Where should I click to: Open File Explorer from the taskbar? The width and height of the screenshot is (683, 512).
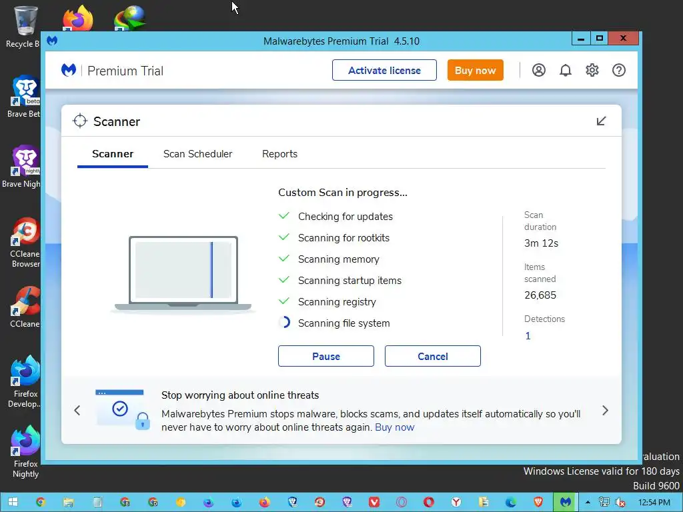[69, 502]
